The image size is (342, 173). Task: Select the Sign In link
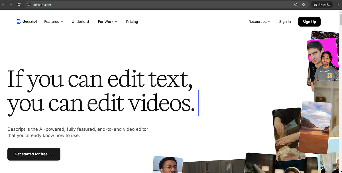(285, 22)
